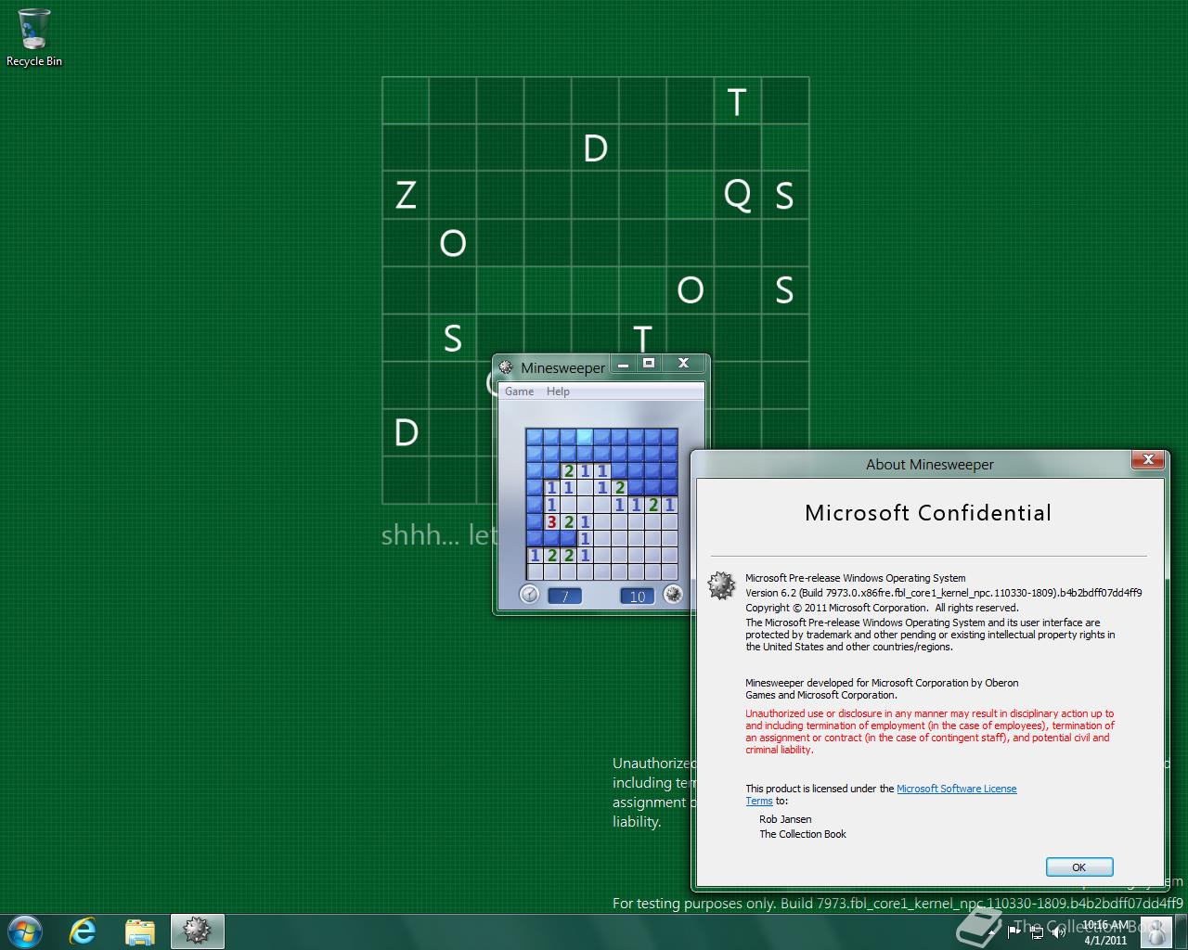Click the Show Desktop strip at taskbar end
This screenshot has width=1188, height=950.
coord(1182,931)
